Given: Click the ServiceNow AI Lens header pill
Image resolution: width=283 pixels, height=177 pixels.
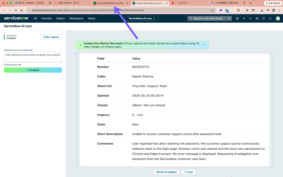Looking at the screenshot, I should click(142, 19).
